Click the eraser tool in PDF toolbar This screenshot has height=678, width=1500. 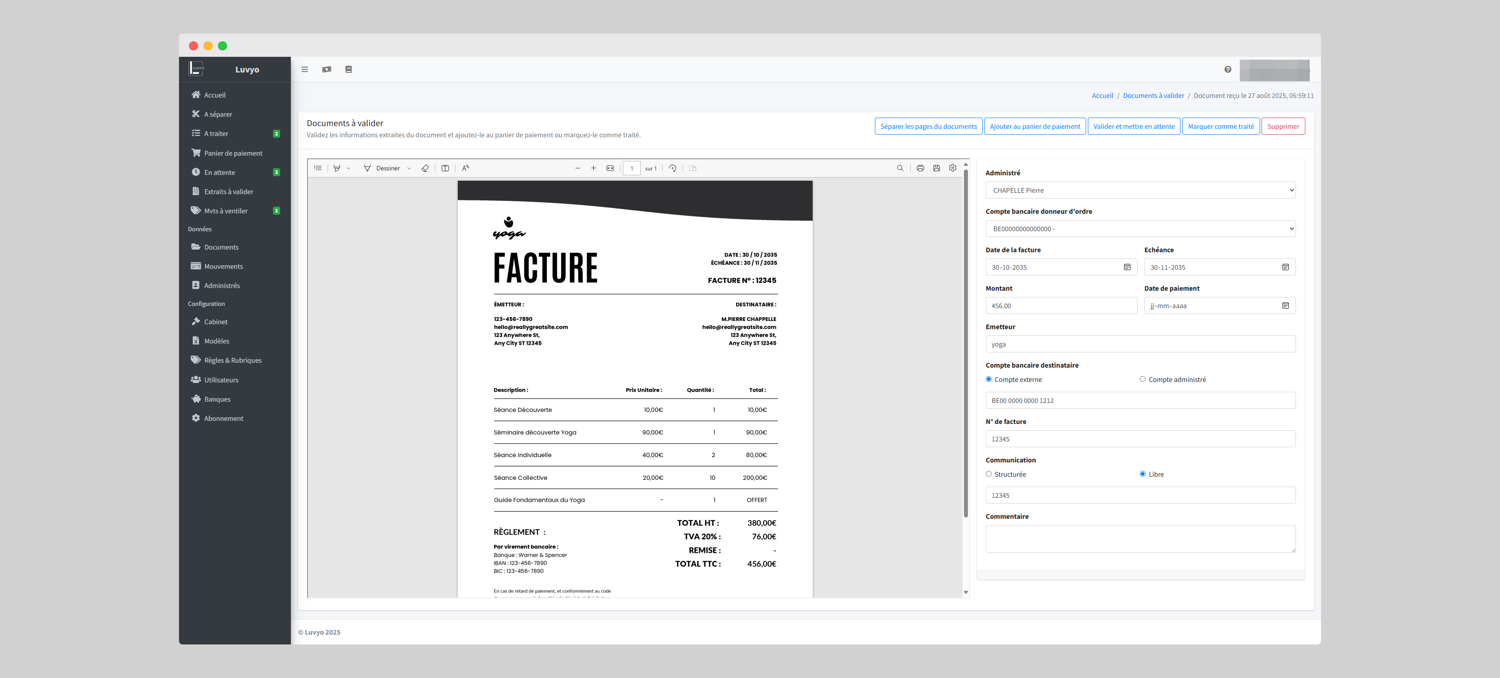(x=425, y=168)
